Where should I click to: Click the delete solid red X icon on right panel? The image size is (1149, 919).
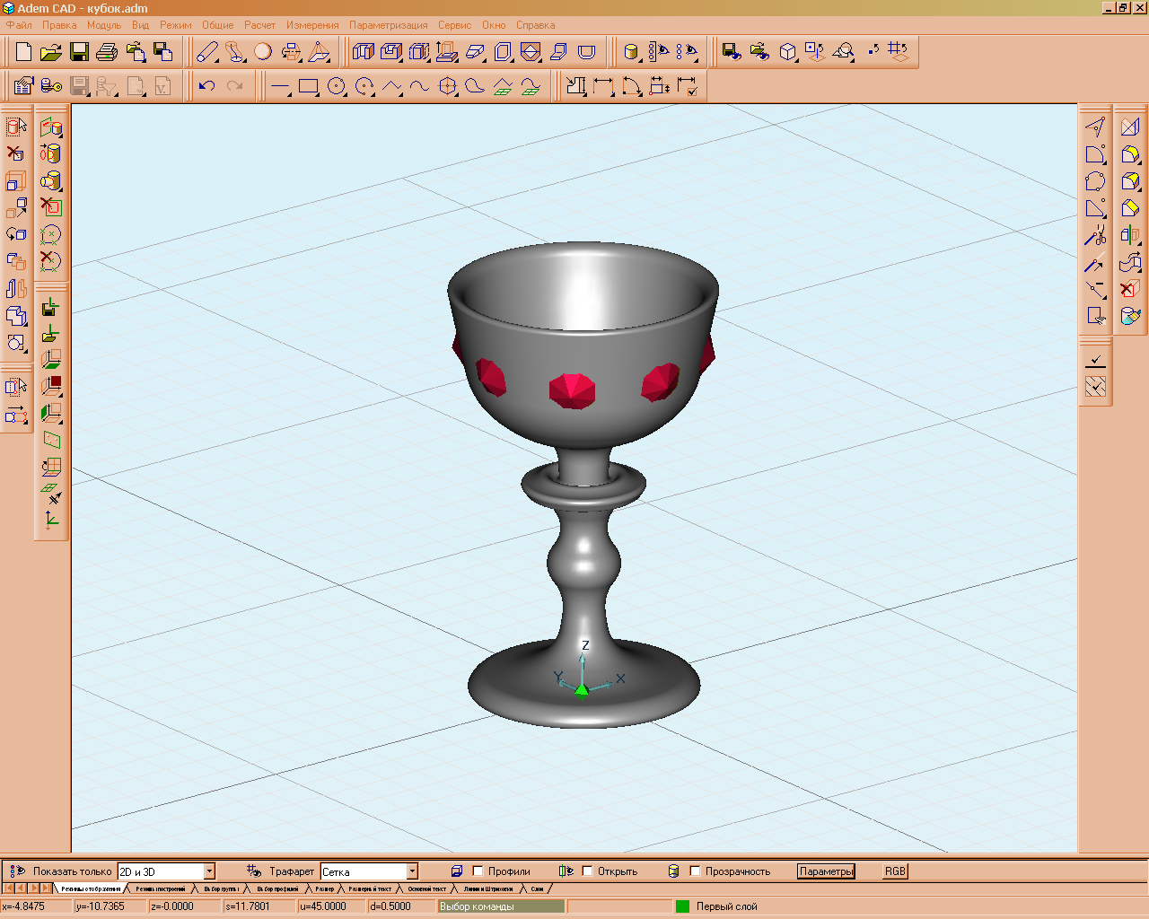click(x=1129, y=289)
